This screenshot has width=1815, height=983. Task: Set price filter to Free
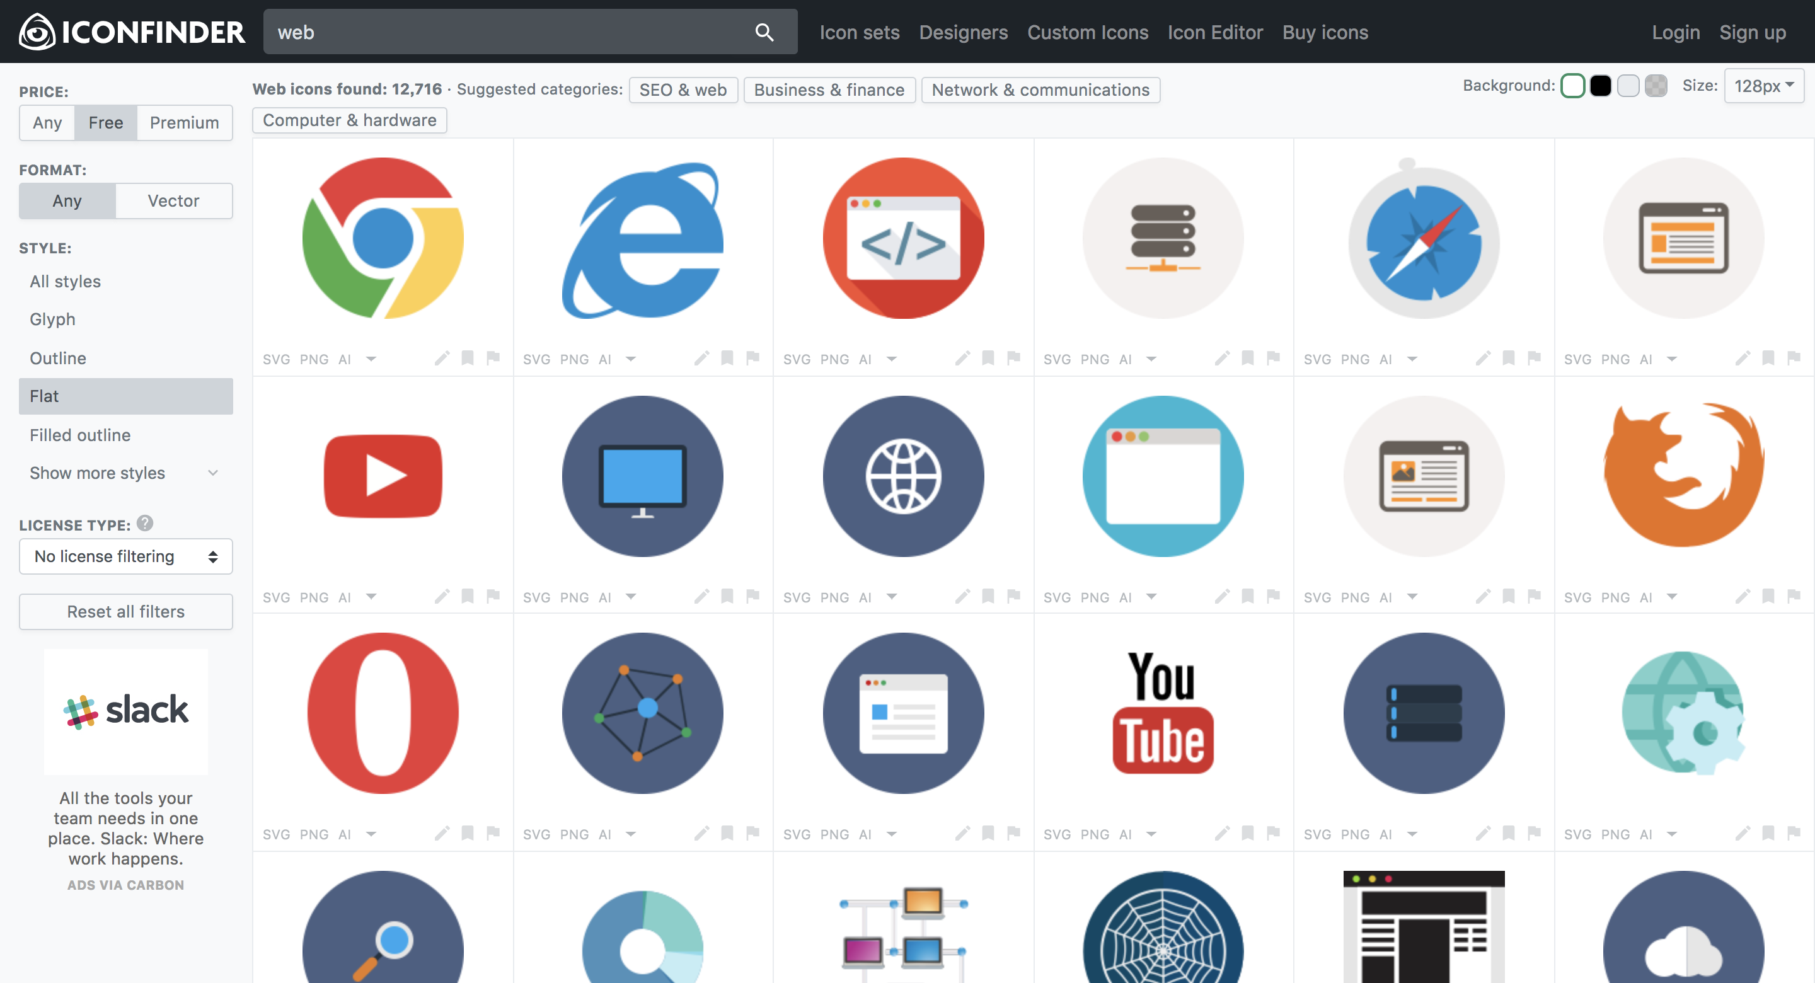click(106, 123)
